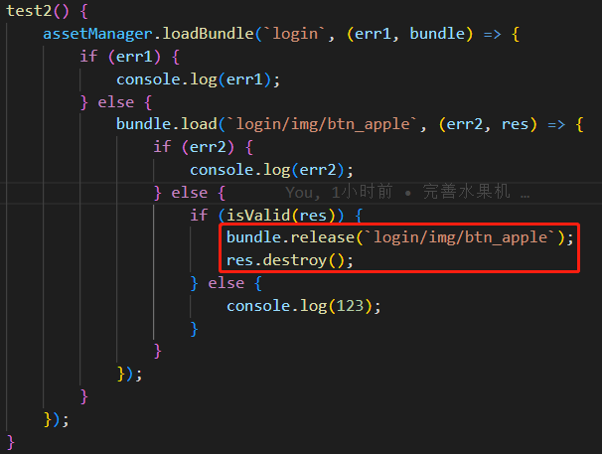Click the console.log(123); statement
The width and height of the screenshot is (602, 454).
(x=303, y=306)
